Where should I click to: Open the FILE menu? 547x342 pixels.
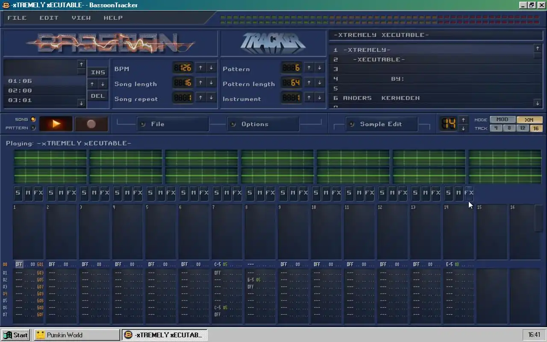17,18
